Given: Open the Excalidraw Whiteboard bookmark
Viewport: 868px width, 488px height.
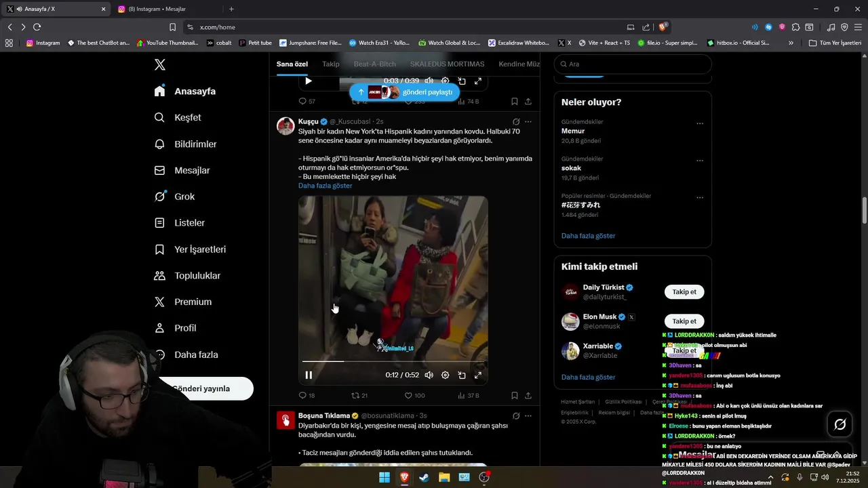Looking at the screenshot, I should 519,43.
